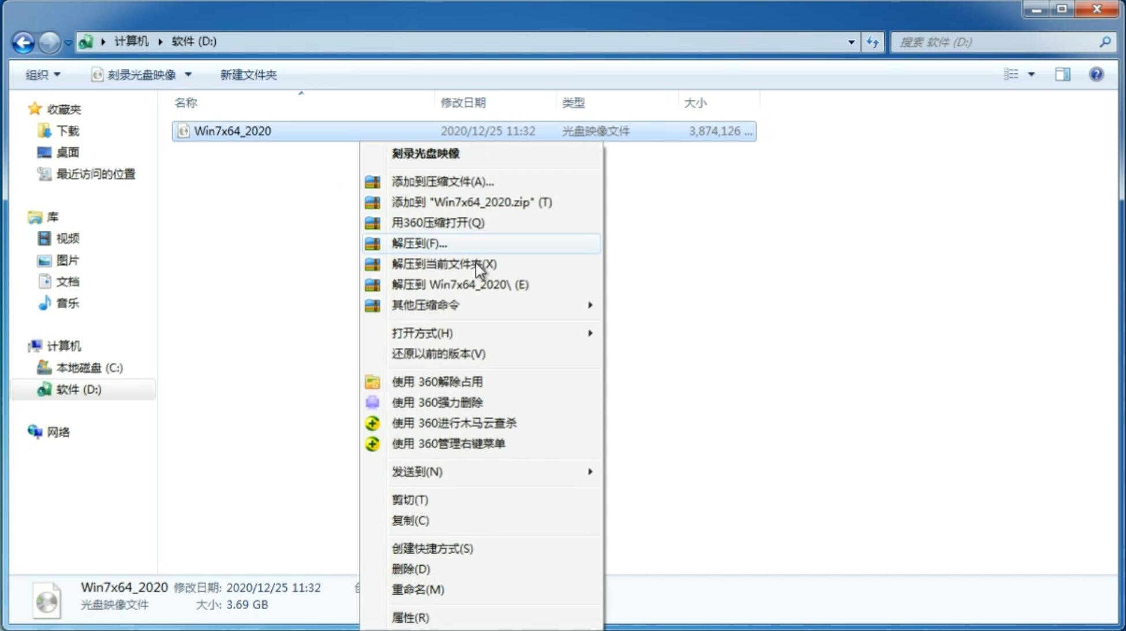Expand 打开方式 submenu arrow

click(x=590, y=332)
